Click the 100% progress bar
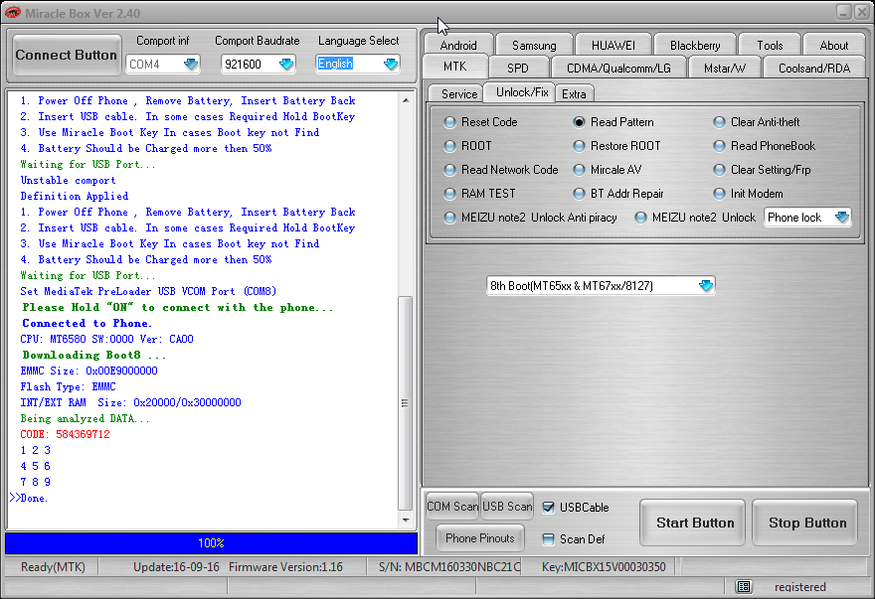Image resolution: width=875 pixels, height=599 pixels. tap(211, 542)
